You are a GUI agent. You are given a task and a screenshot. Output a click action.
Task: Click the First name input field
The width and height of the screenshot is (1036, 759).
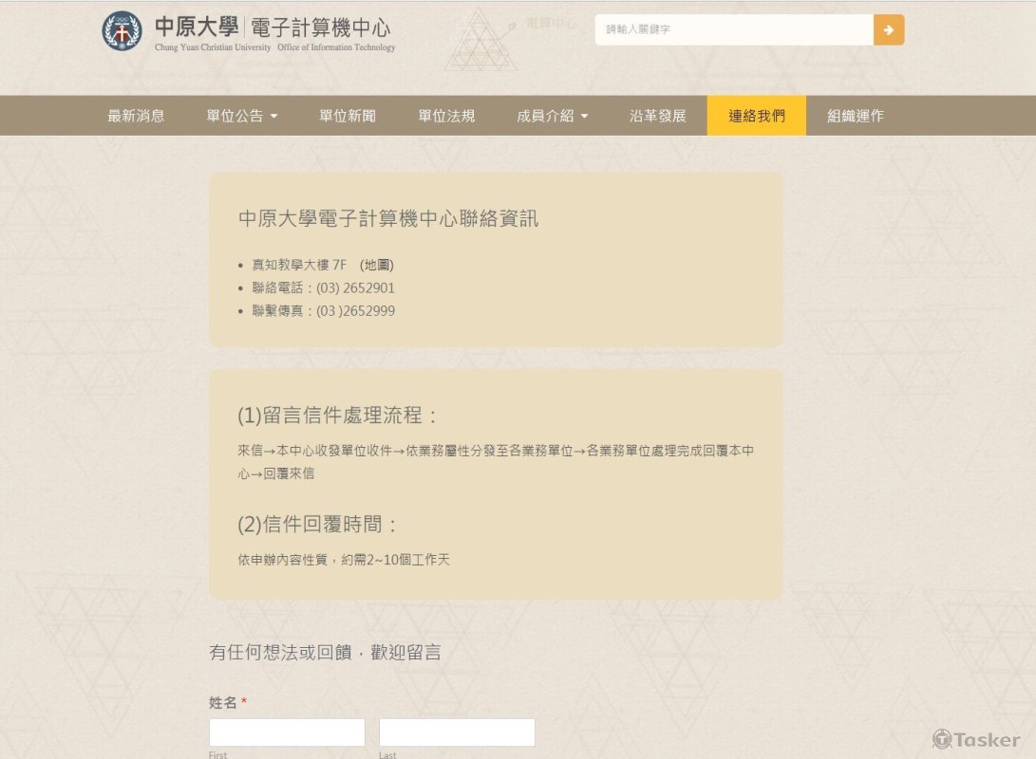[x=286, y=731]
